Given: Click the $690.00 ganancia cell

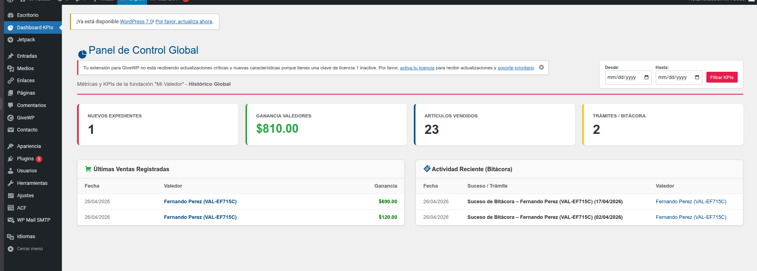Looking at the screenshot, I should coord(388,202).
